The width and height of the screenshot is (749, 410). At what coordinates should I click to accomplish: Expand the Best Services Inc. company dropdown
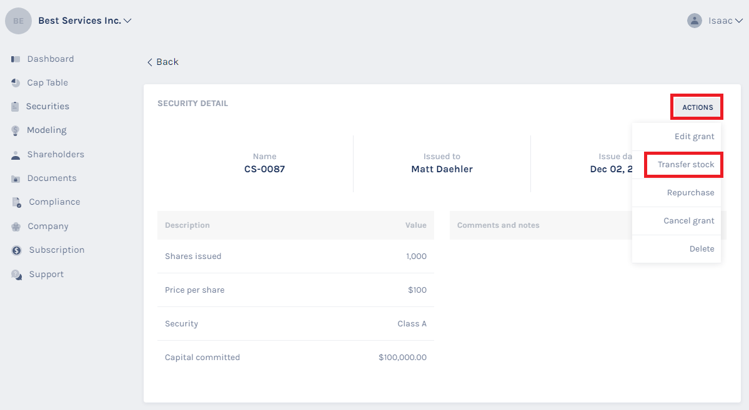click(127, 21)
